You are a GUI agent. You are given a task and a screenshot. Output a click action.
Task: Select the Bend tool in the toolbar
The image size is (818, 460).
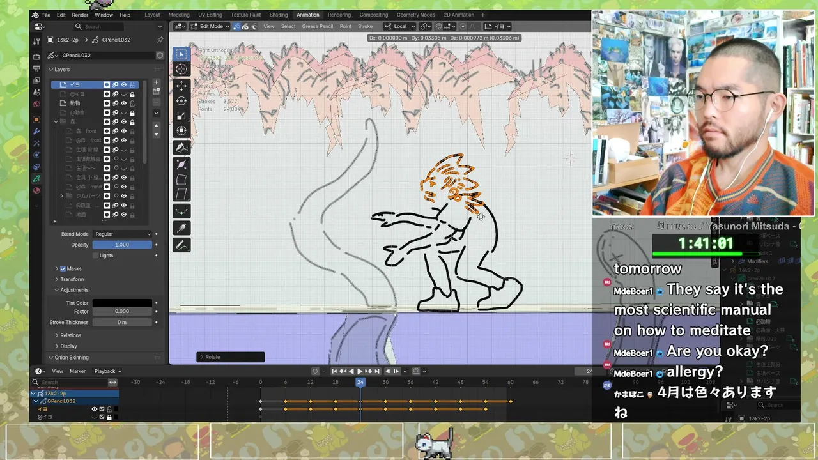181,180
